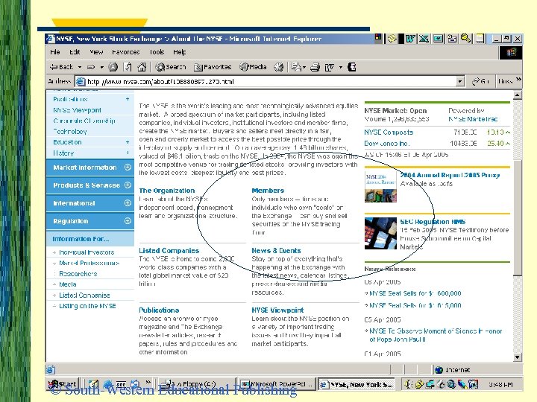Open the SEC Regulation NMS link
537x402 pixels.
[433, 222]
